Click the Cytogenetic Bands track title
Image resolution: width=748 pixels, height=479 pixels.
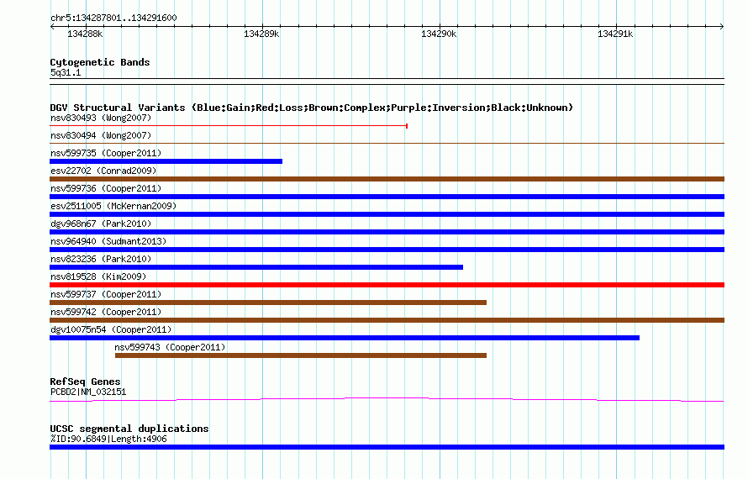[x=100, y=62]
